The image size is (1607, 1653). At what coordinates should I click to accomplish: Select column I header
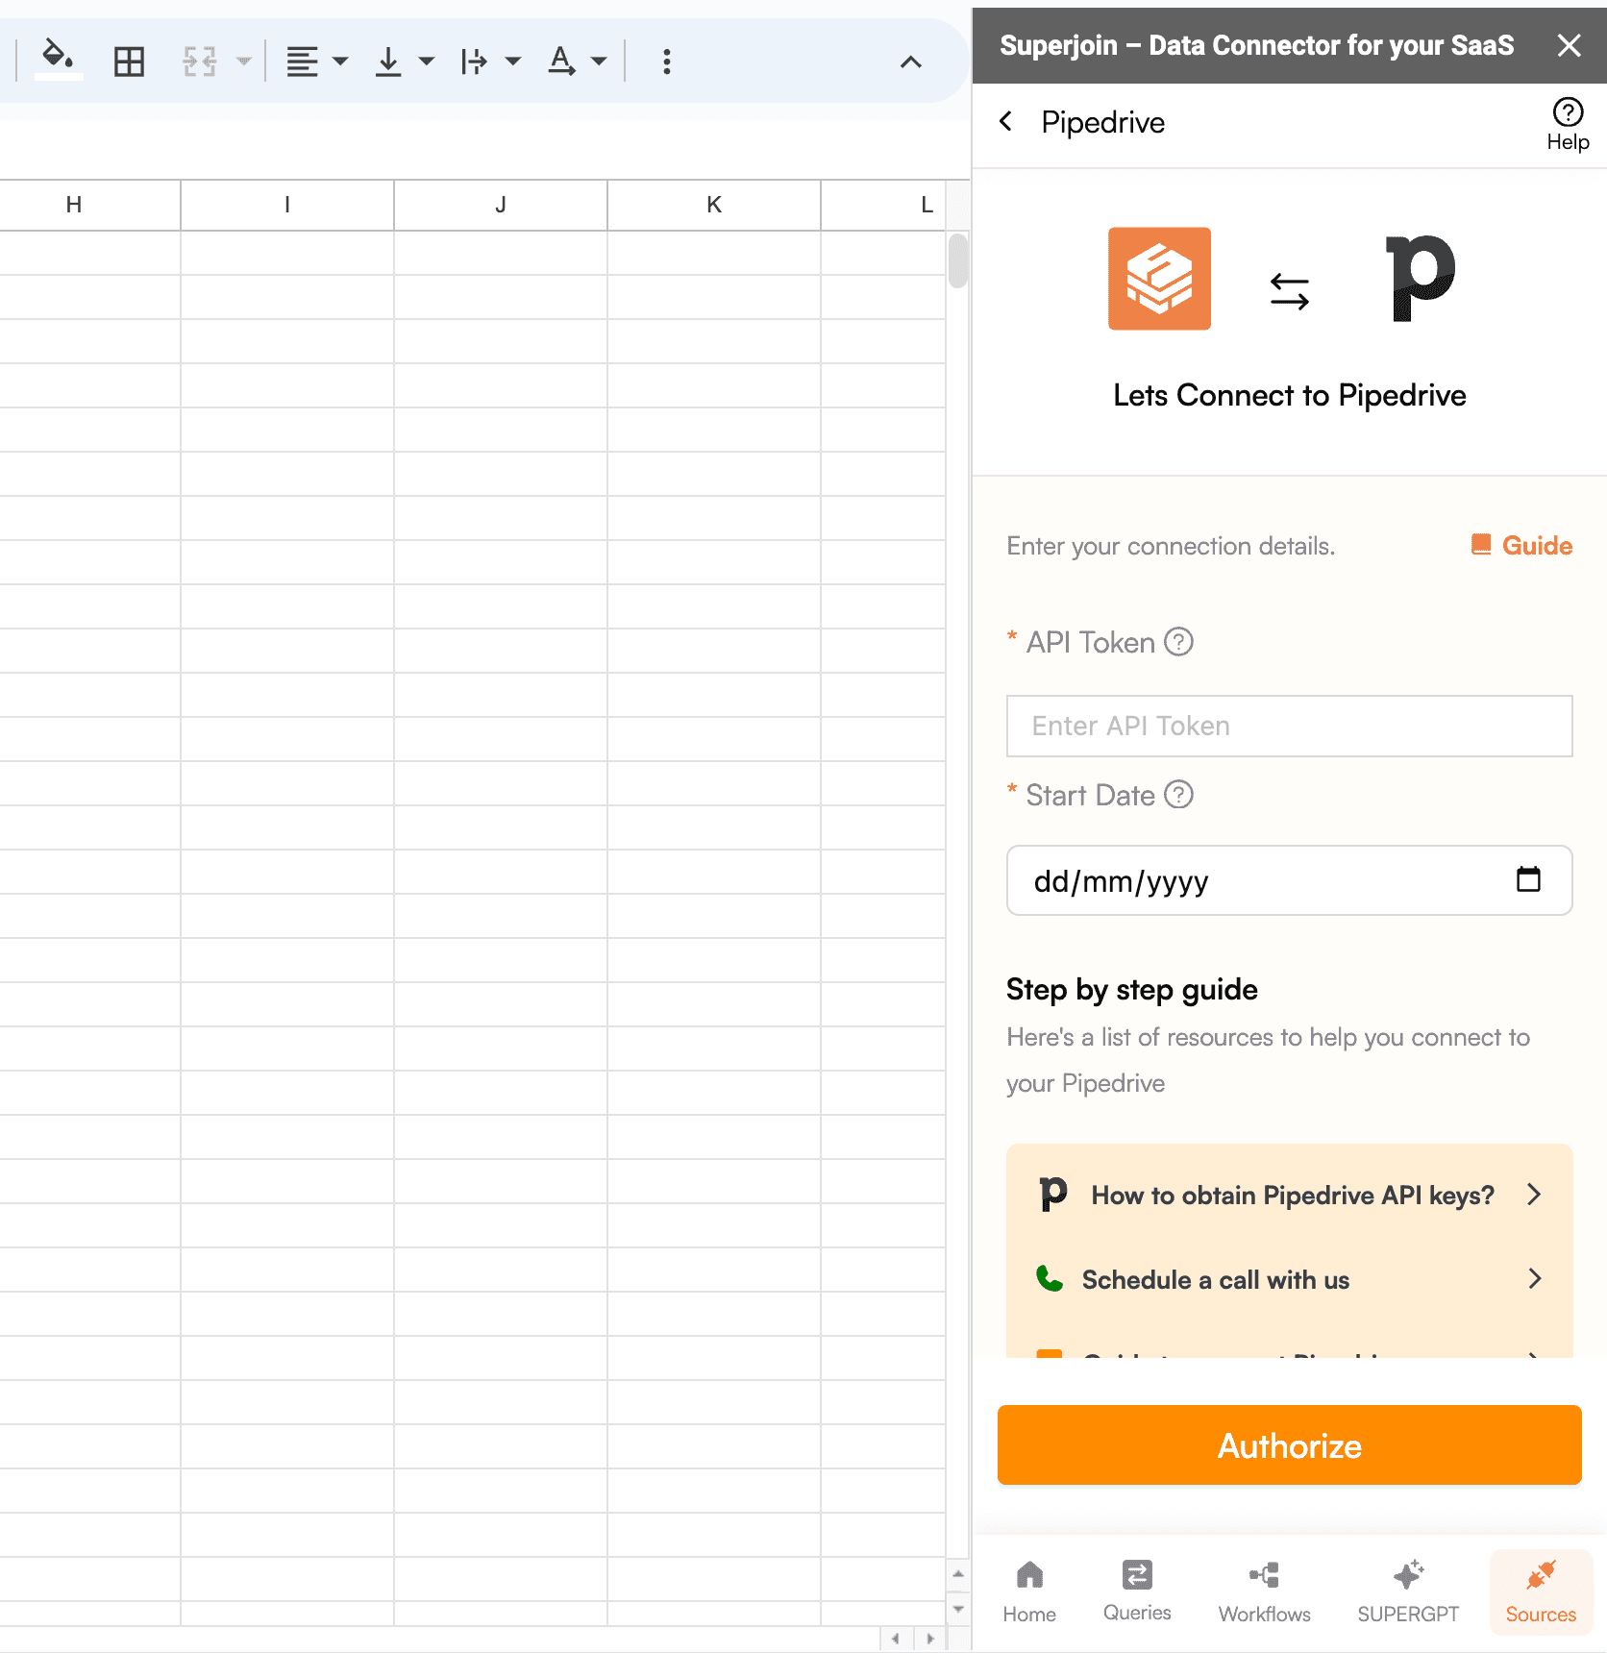tap(287, 205)
